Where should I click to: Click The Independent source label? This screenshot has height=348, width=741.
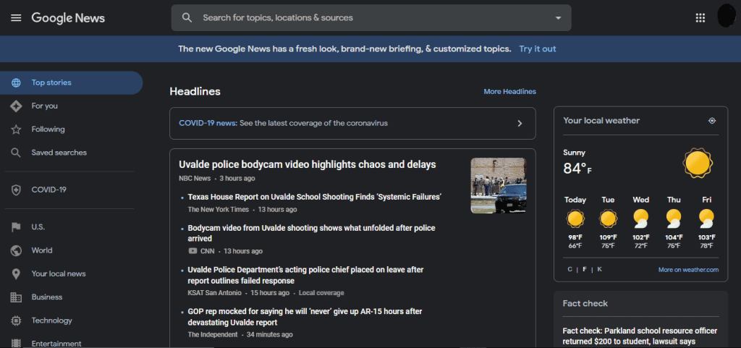[213, 335]
